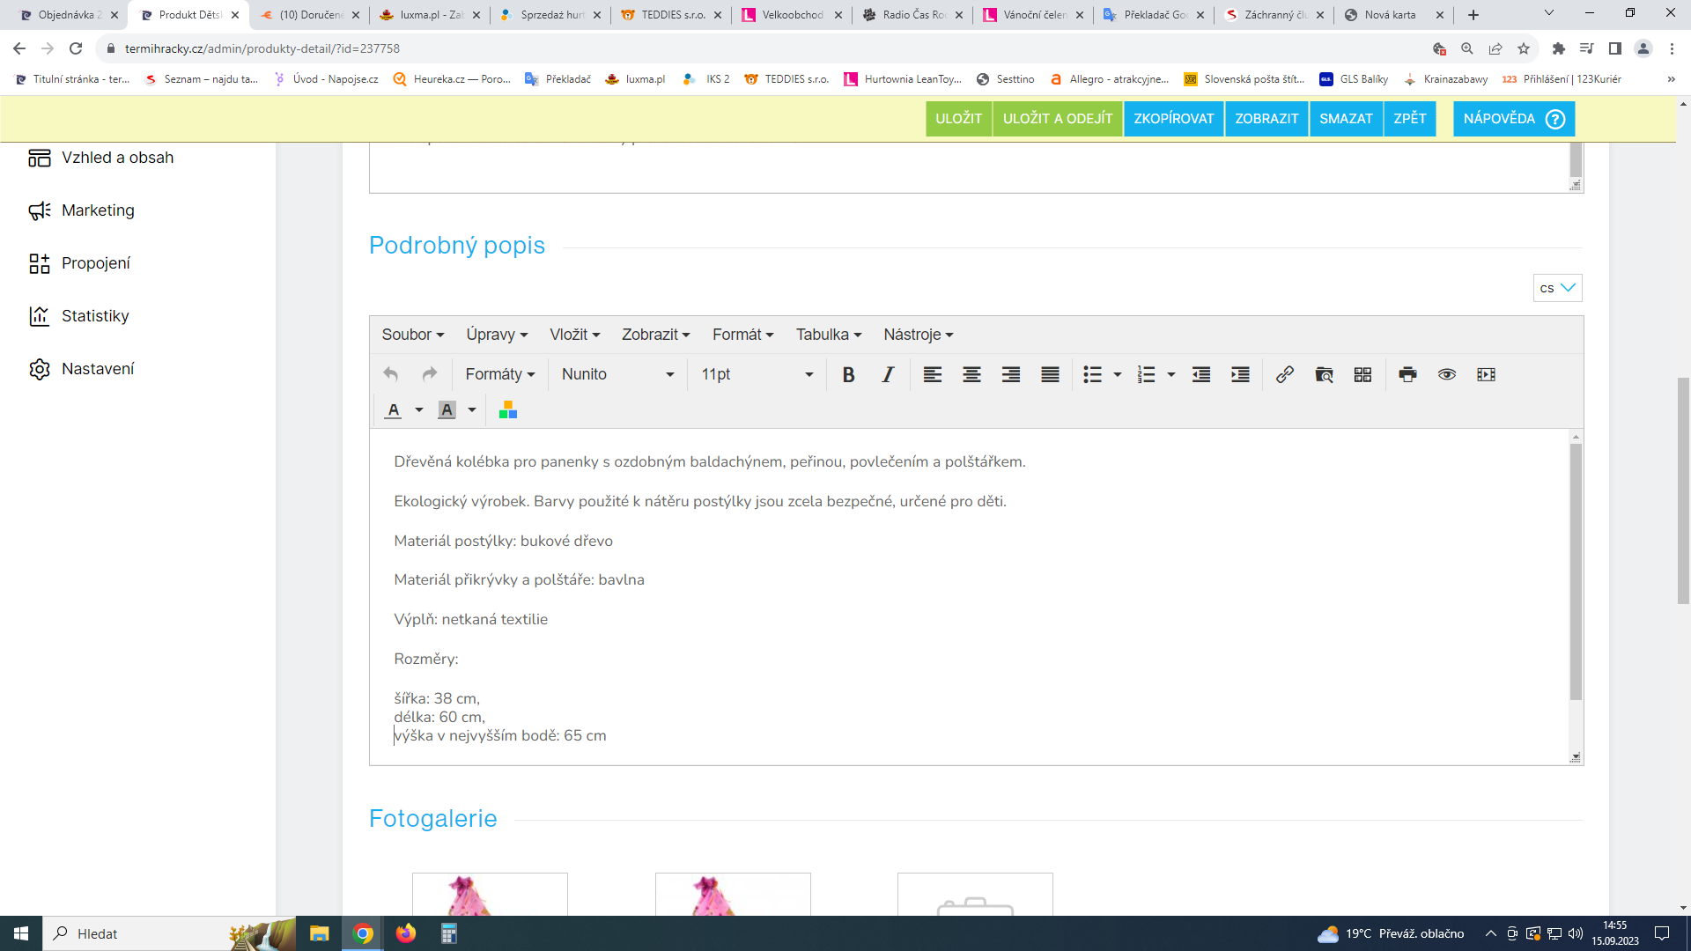Viewport: 1691px width, 951px height.
Task: Open Firefox from the taskbar
Action: coord(405,933)
